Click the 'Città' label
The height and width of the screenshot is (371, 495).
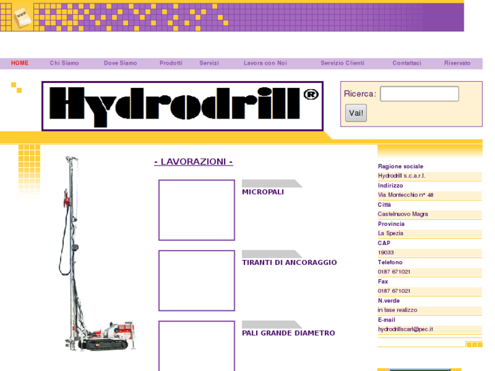[384, 205]
